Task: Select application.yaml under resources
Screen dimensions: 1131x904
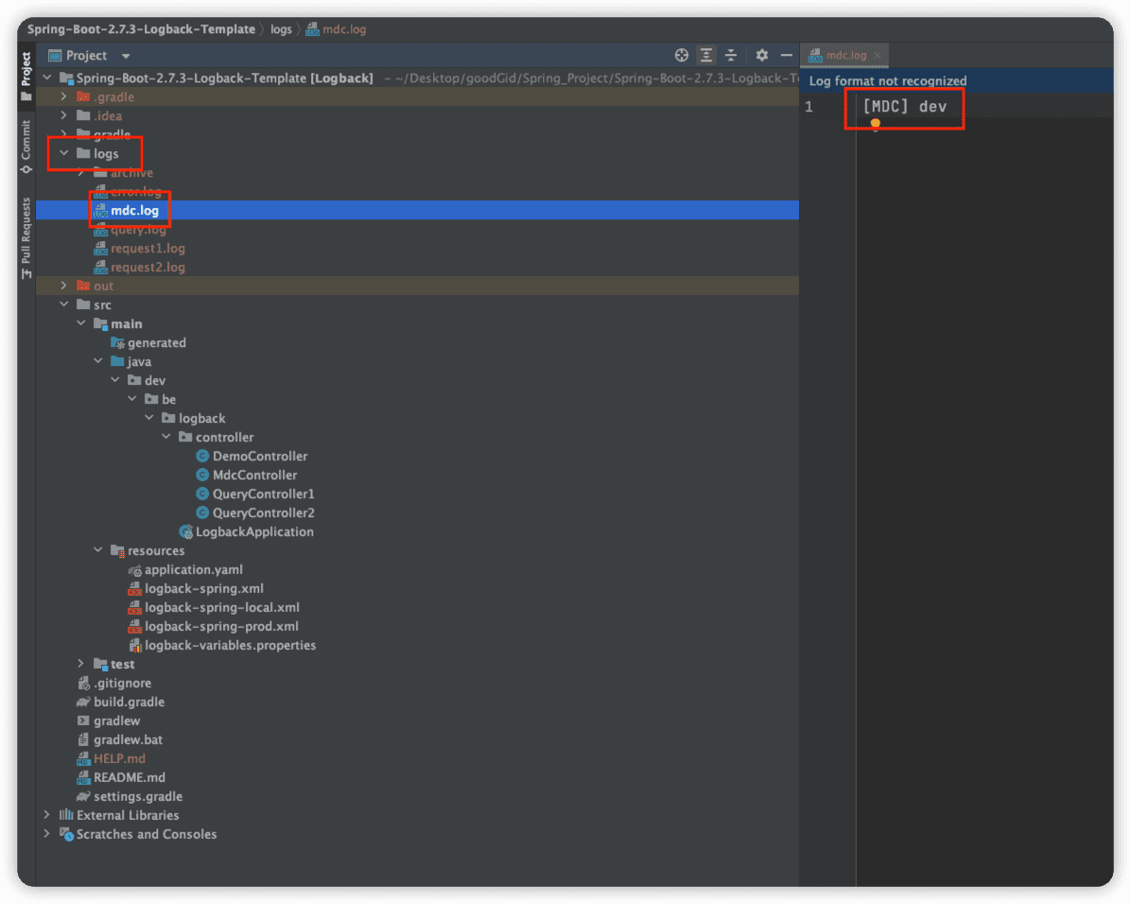Action: (194, 569)
